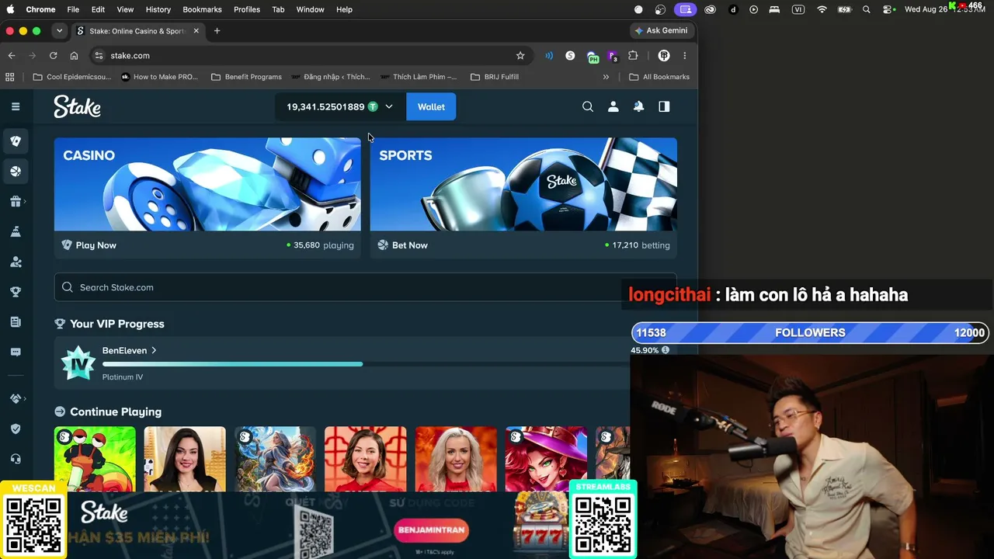Viewport: 994px width, 559px height.
Task: Click the Search Stake.com input field
Action: (x=365, y=287)
